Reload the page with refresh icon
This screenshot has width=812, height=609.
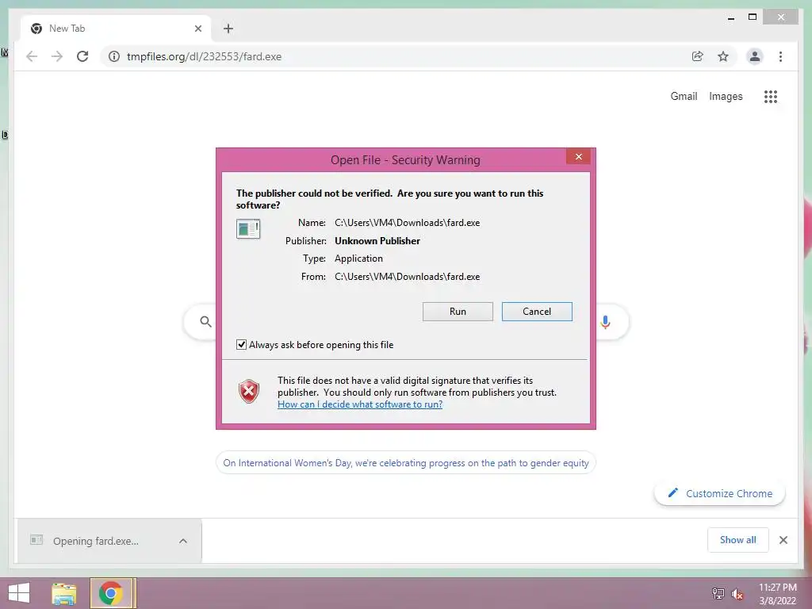82,56
